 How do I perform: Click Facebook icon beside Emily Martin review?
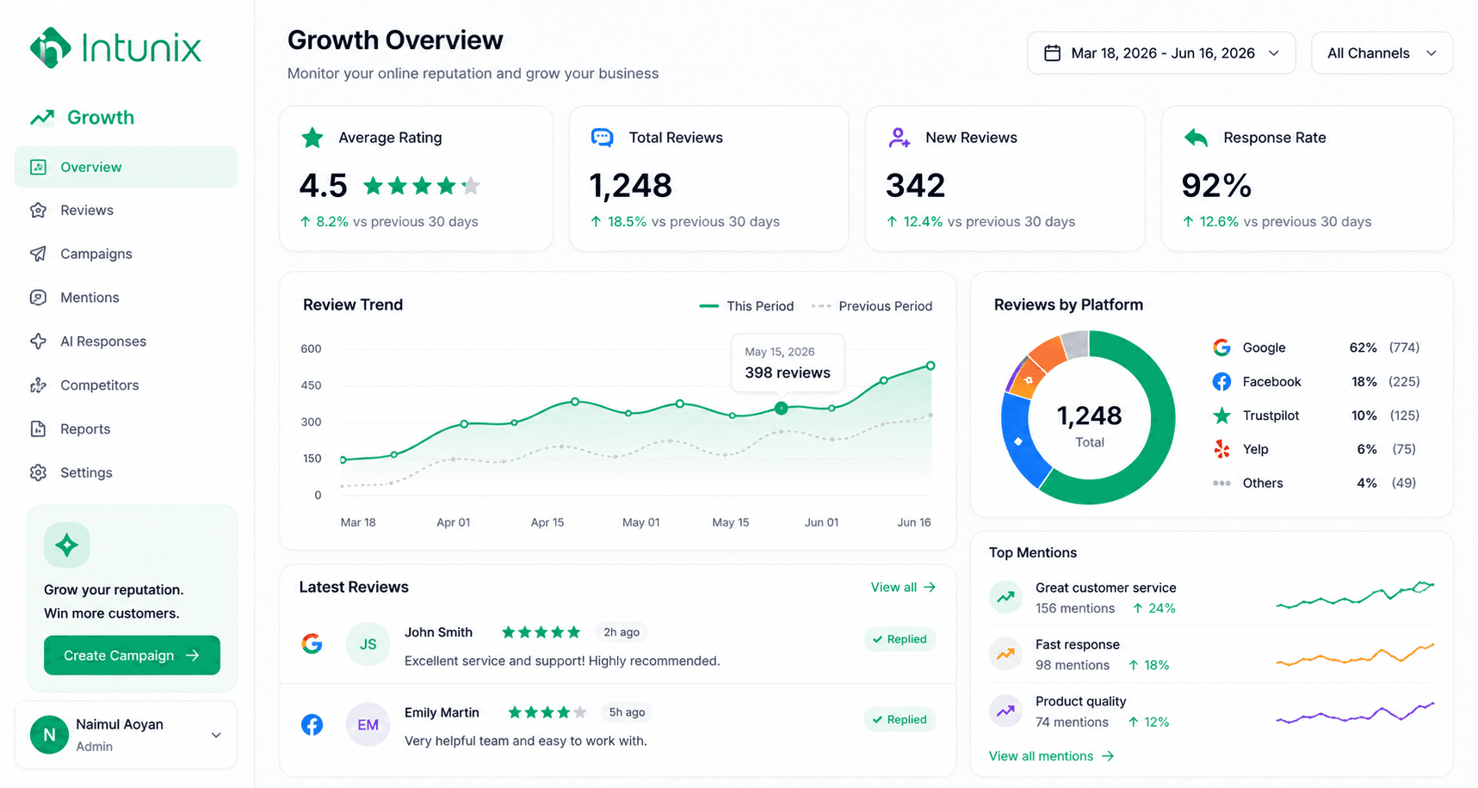click(312, 724)
